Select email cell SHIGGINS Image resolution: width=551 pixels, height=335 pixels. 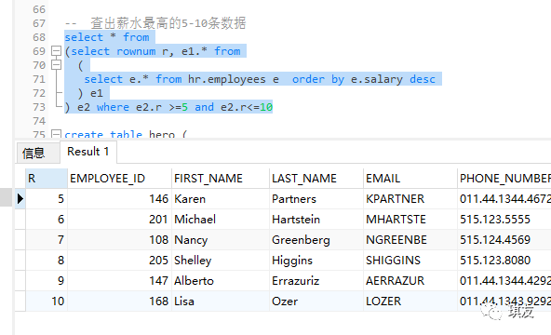point(410,261)
